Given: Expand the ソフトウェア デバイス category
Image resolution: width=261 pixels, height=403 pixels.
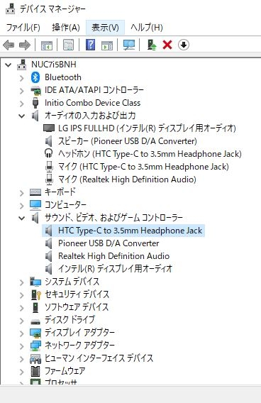Looking at the screenshot, I should click(x=22, y=308).
